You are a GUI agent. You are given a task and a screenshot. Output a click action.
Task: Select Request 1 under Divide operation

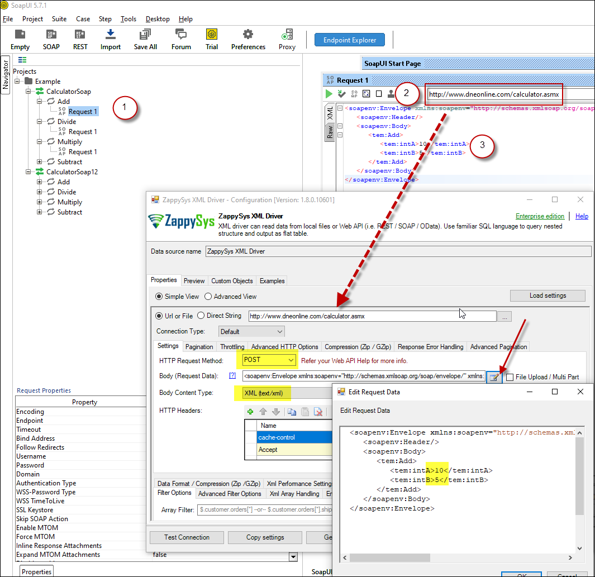pyautogui.click(x=82, y=132)
